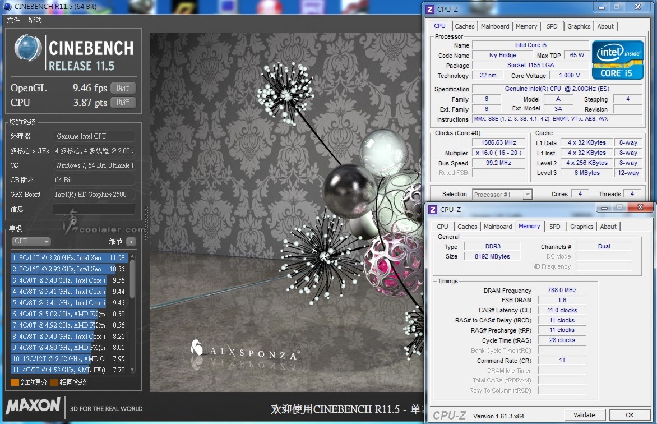This screenshot has height=424, width=657.
Task: Open the CPU ranking type dropdown
Action: [31, 242]
